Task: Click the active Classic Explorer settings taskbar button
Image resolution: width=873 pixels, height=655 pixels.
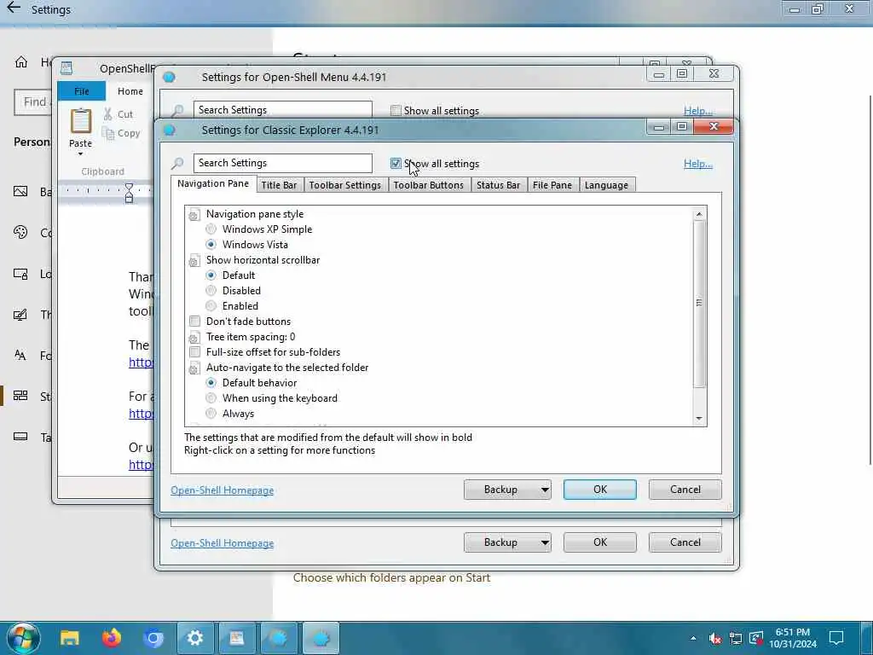Action: [x=321, y=638]
